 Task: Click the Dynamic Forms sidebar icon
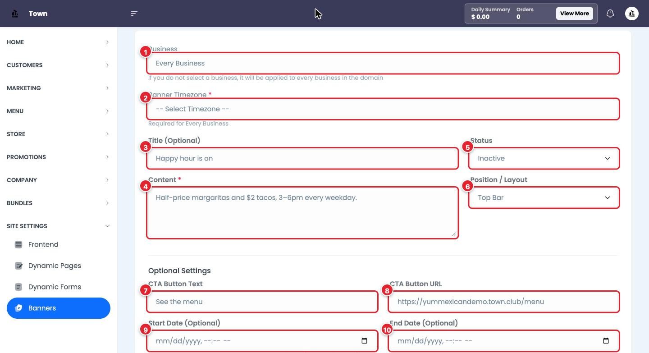[18, 287]
